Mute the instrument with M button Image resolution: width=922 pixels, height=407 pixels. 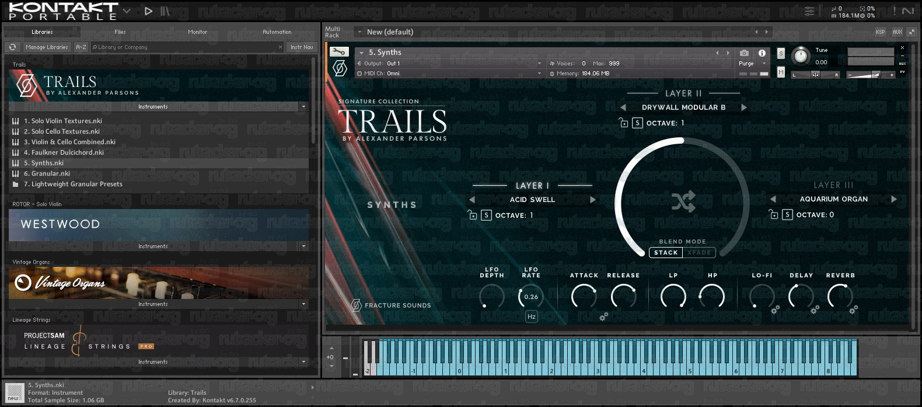point(781,72)
